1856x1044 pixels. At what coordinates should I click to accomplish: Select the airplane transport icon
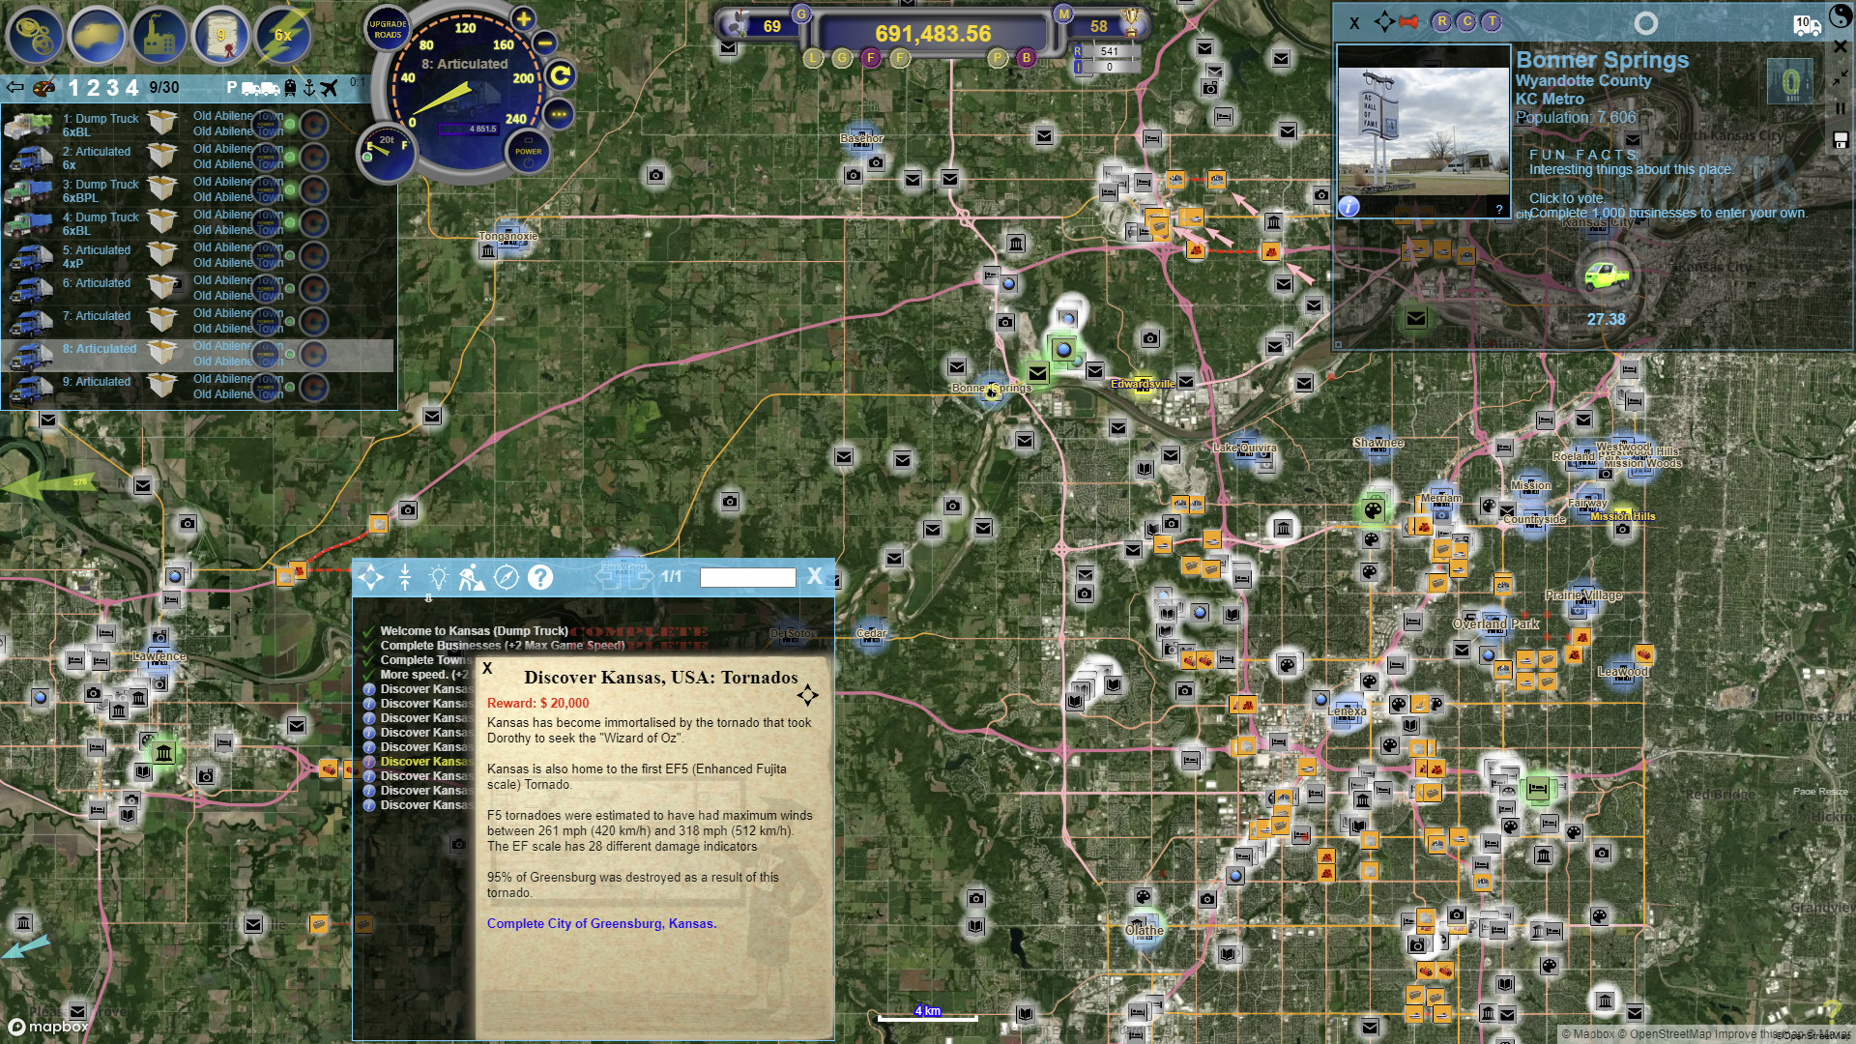click(x=329, y=86)
